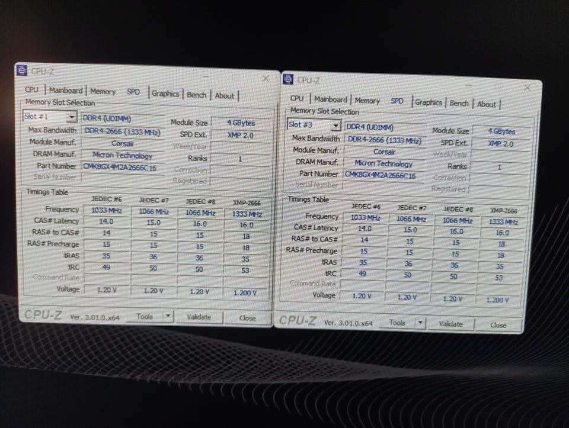The width and height of the screenshot is (569, 428).
Task: Click the 1333 MHz frequency cell in right window
Action: (503, 222)
